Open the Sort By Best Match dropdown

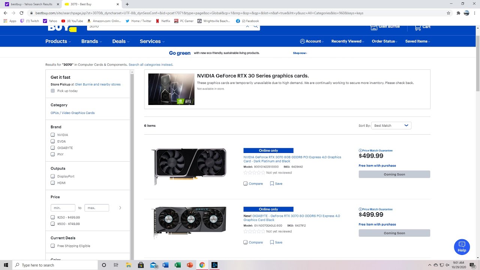(391, 126)
